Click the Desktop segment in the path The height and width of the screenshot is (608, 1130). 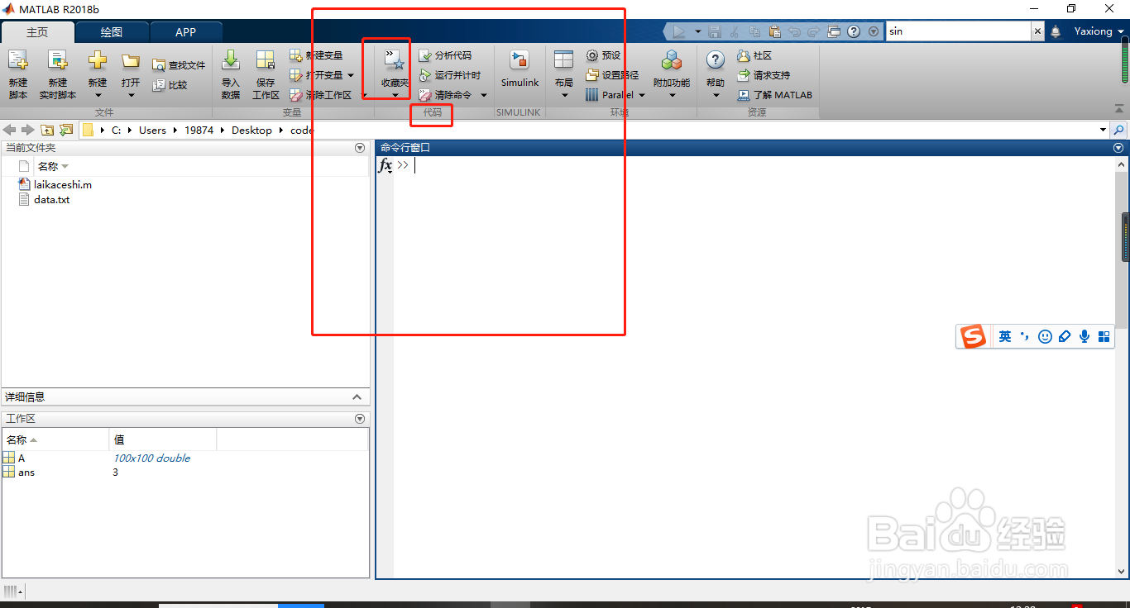click(x=251, y=130)
